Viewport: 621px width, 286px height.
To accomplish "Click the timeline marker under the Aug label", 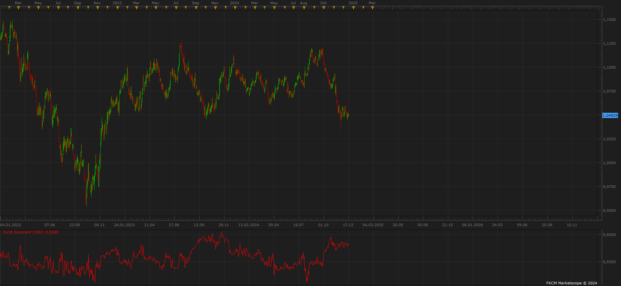I will click(304, 8).
